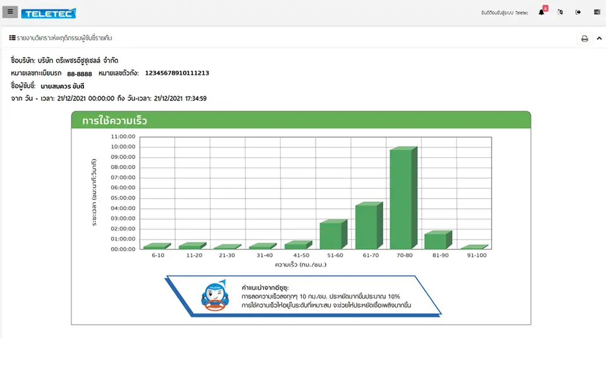The width and height of the screenshot is (606, 380).
Task: Open the right-side panel menu icon
Action: click(x=597, y=12)
